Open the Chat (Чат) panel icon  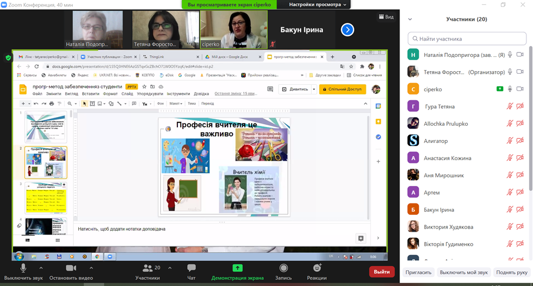pos(191,268)
